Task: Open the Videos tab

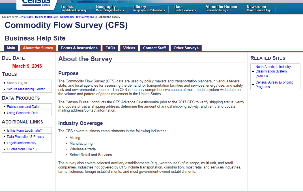Action: pos(129,48)
